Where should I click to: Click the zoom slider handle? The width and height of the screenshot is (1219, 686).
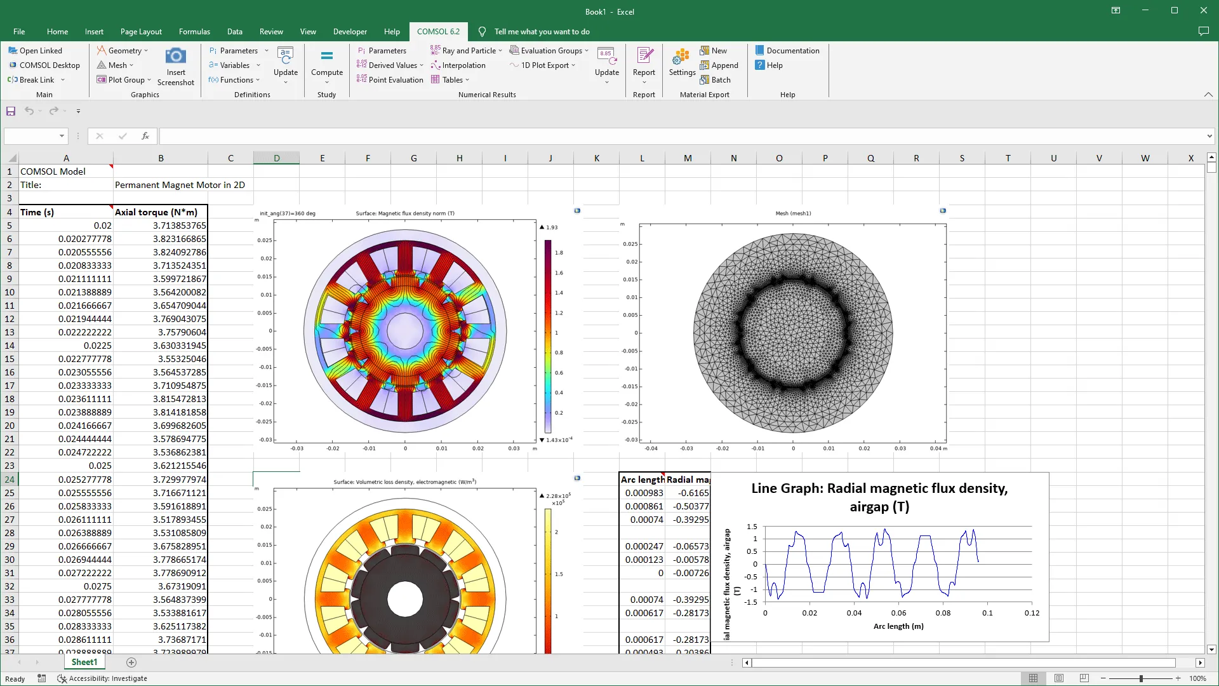click(x=1140, y=678)
